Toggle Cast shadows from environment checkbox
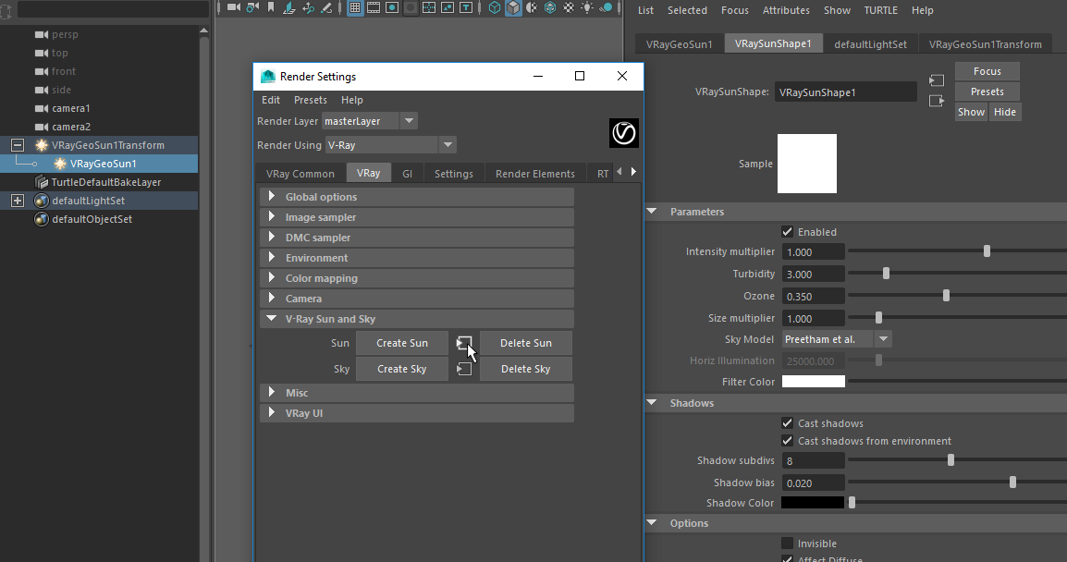 pos(788,441)
